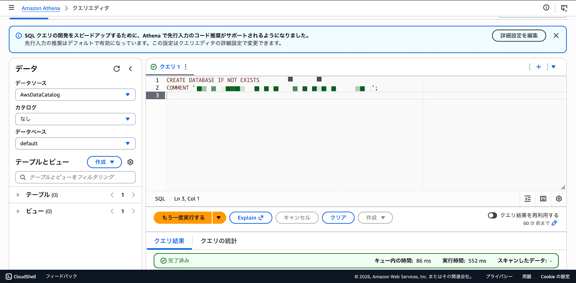
Task: Open run options arrow next to もう一度実行する
Action: tap(219, 218)
